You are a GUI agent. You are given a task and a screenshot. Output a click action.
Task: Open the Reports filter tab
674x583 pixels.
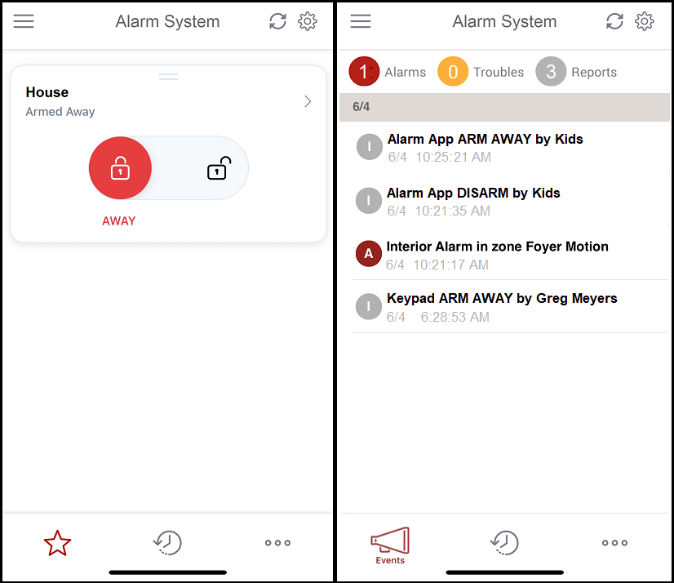[577, 72]
